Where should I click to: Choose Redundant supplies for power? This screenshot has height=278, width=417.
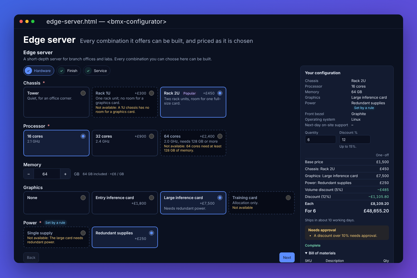coord(125,237)
